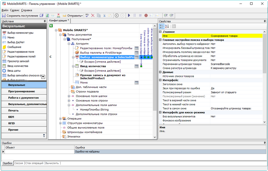Viewport: 268px width, 171px height.
Task: Open the Справка menu
Action: pyautogui.click(x=26, y=10)
